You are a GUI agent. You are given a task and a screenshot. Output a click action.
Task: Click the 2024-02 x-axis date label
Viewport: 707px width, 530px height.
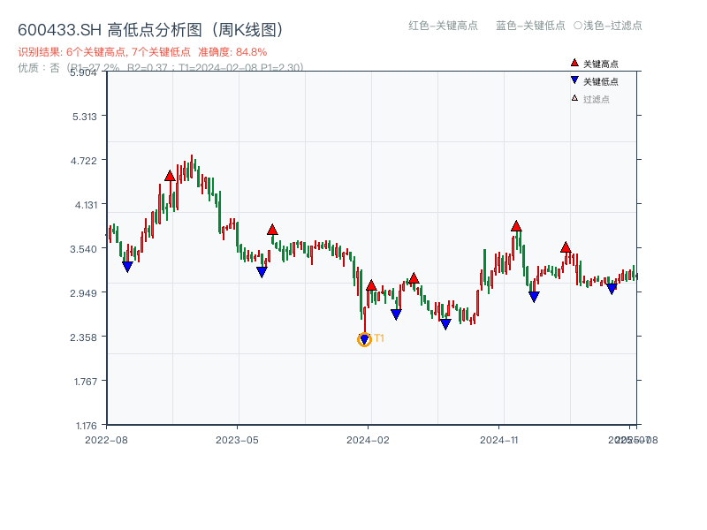coord(369,439)
